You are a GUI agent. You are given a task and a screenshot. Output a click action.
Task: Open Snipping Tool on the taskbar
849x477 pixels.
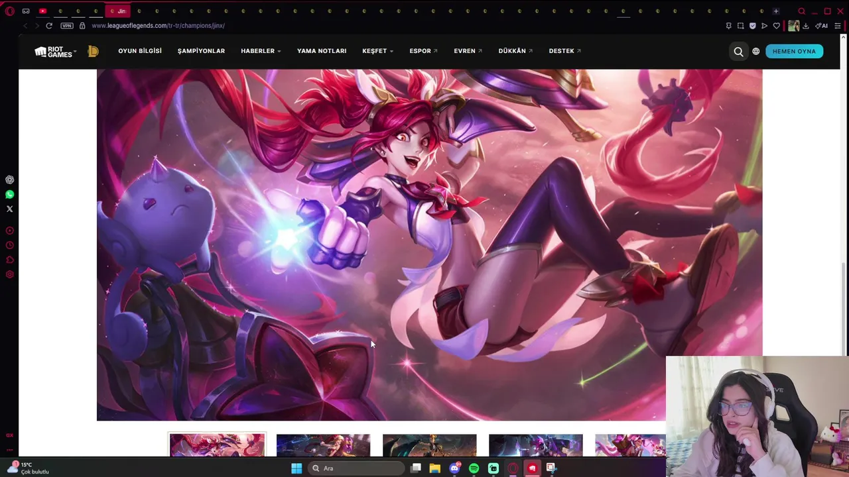coord(551,468)
